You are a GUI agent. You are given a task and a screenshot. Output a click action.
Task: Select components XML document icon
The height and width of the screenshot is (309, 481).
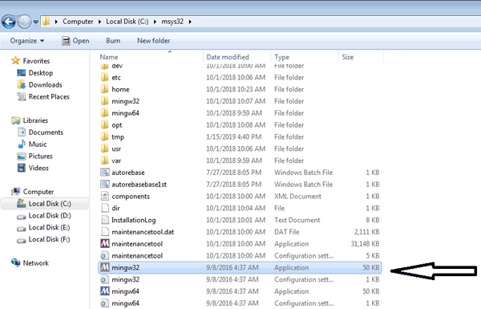point(104,197)
